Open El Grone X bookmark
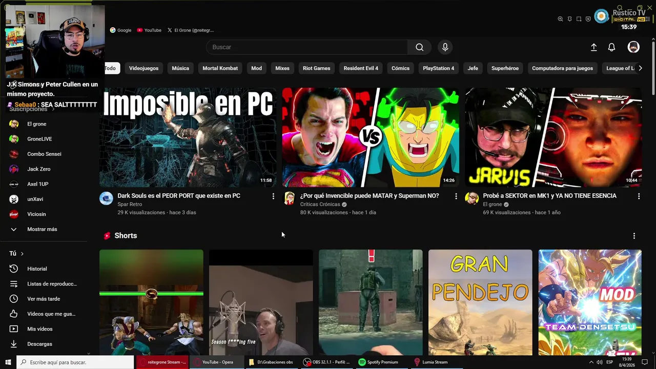This screenshot has height=369, width=656. 190,30
